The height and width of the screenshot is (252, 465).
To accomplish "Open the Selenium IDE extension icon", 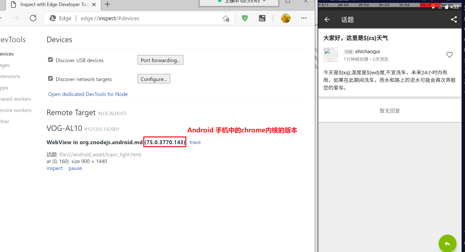I will click(262, 18).
